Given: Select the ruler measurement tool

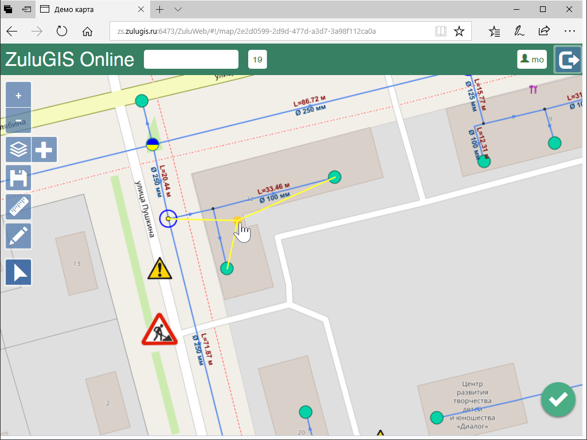Looking at the screenshot, I should [18, 207].
